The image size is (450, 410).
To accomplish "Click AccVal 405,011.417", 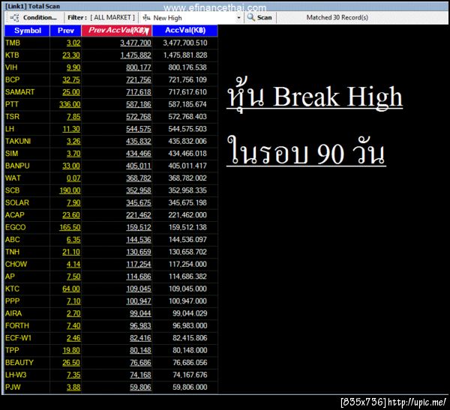I will click(x=187, y=166).
